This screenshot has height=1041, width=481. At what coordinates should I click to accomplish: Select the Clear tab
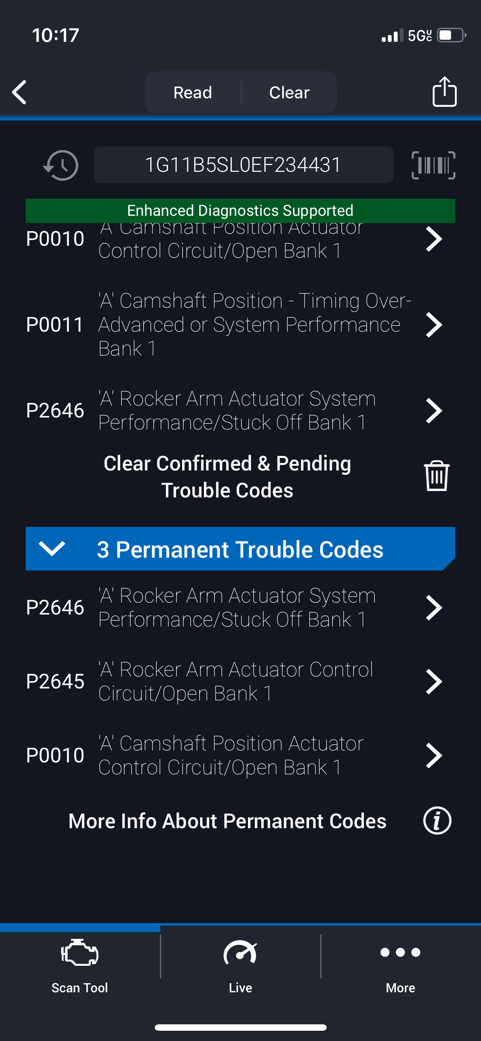coord(289,93)
